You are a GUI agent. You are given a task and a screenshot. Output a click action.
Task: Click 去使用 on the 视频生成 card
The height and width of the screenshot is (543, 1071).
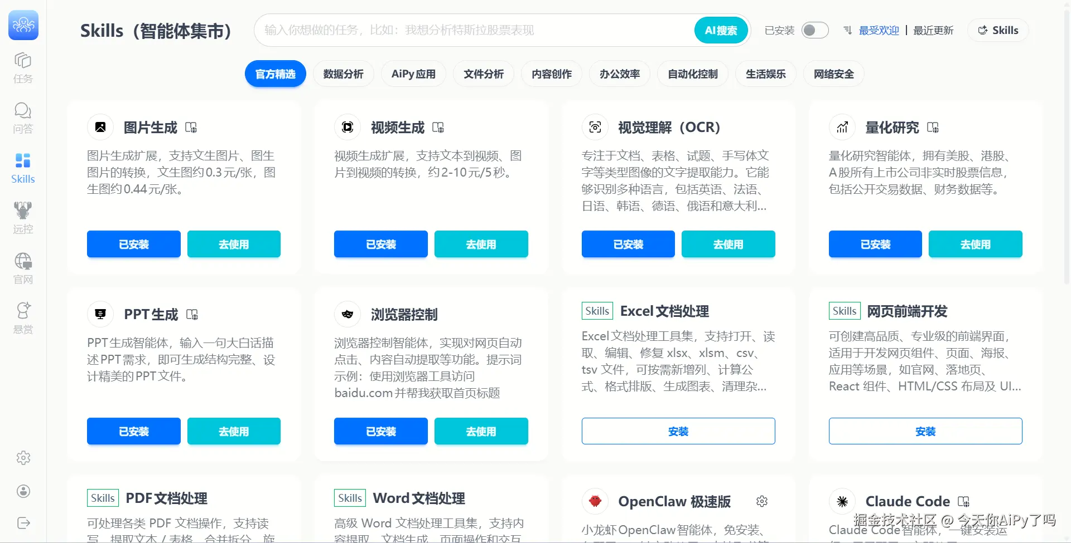481,244
